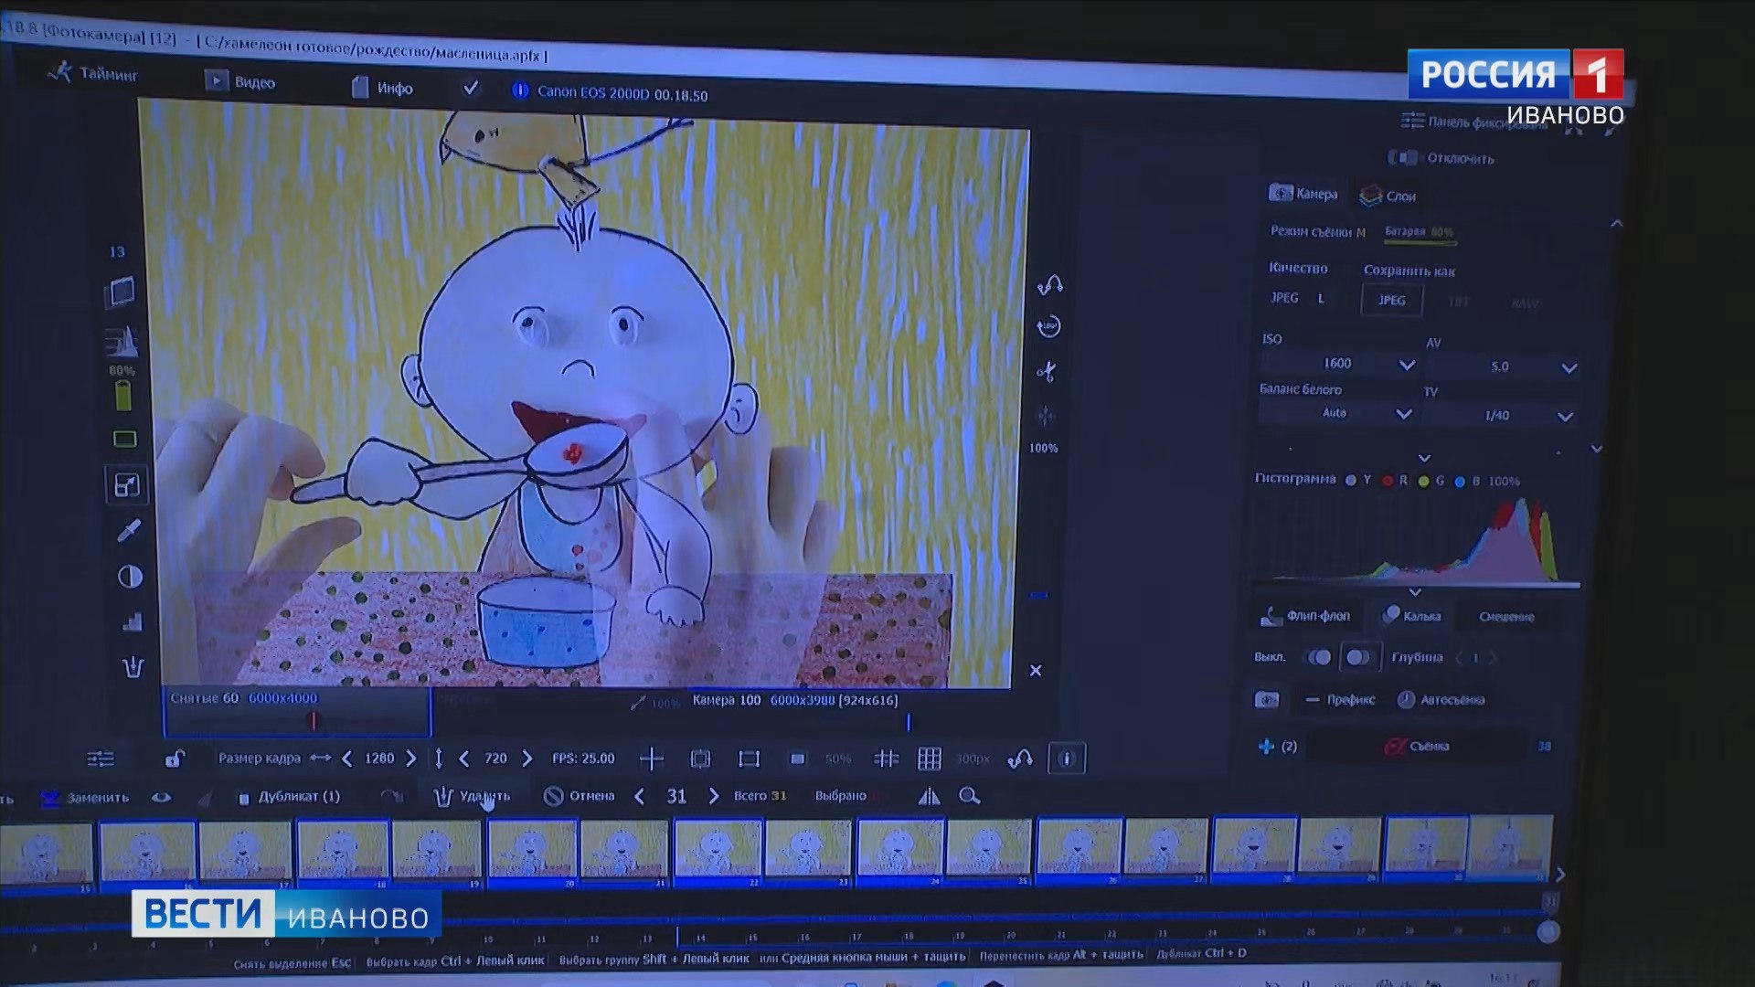
Task: Click the mirror flip icon beside Выбрано
Action: pyautogui.click(x=929, y=797)
